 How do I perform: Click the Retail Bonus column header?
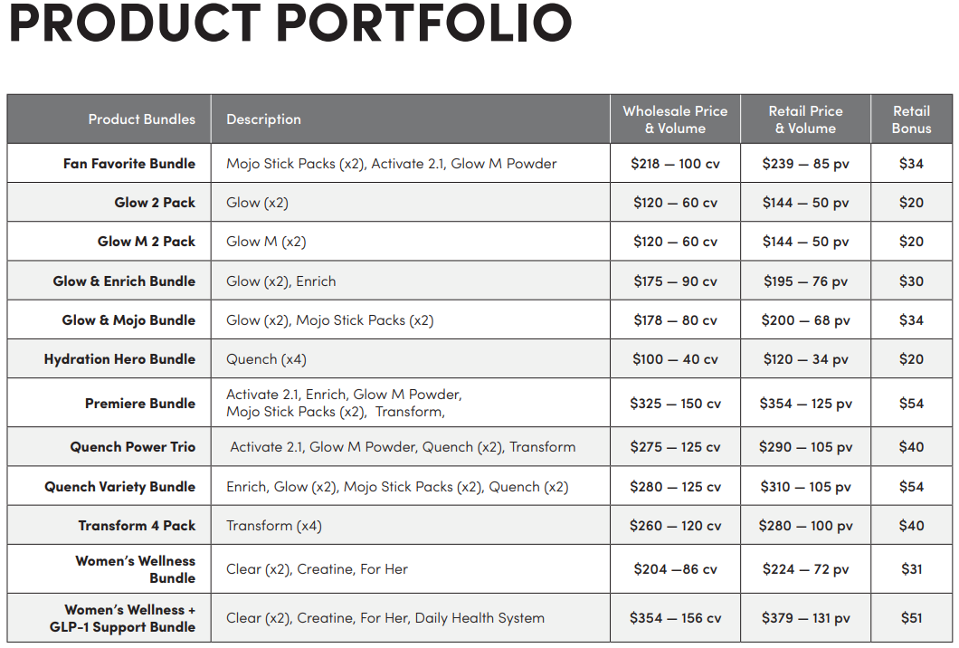911,119
